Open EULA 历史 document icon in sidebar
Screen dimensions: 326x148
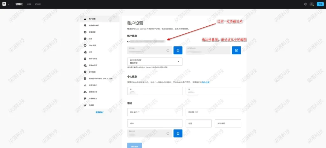click(x=85, y=78)
